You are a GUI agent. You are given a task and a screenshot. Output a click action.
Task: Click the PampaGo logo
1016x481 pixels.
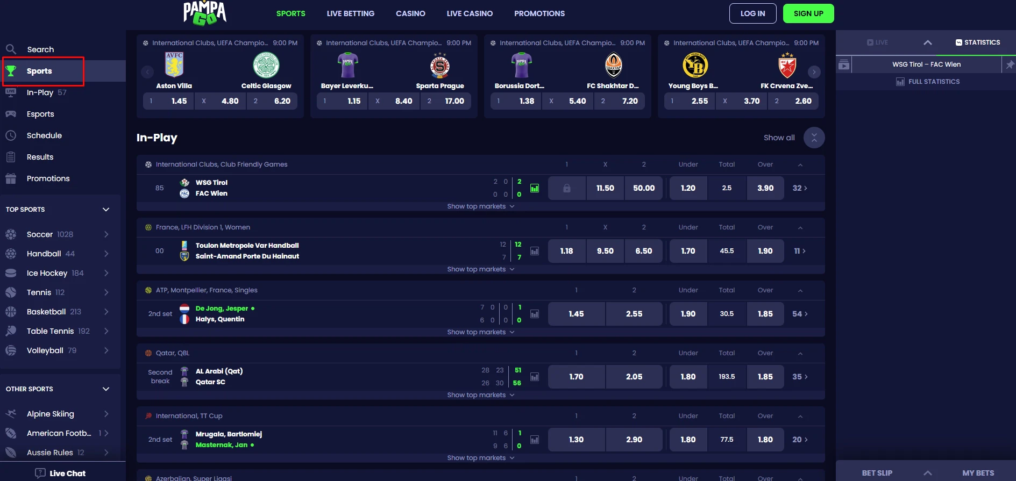tap(204, 13)
